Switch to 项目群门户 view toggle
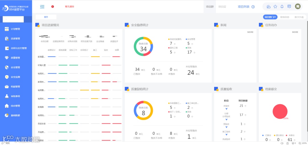 coord(270,17)
